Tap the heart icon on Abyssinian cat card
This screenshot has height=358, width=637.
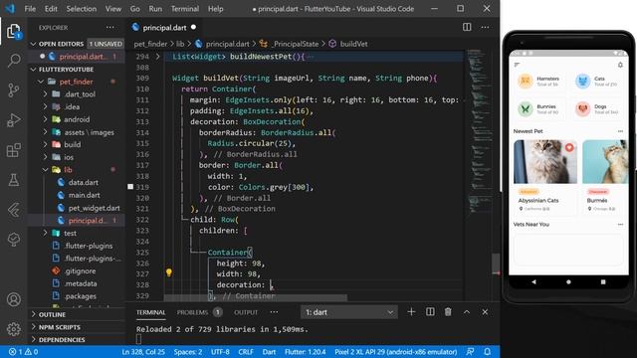point(569,148)
